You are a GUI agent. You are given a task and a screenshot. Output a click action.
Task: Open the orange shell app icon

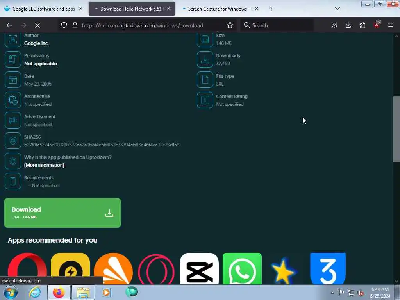(x=113, y=268)
